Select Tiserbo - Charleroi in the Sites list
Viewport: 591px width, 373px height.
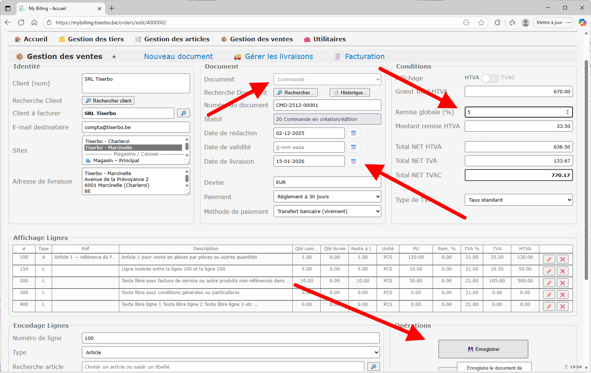pyautogui.click(x=107, y=141)
